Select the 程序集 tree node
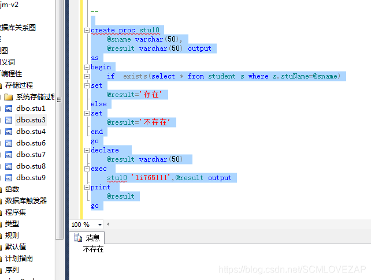The image size is (371, 280). click(16, 212)
